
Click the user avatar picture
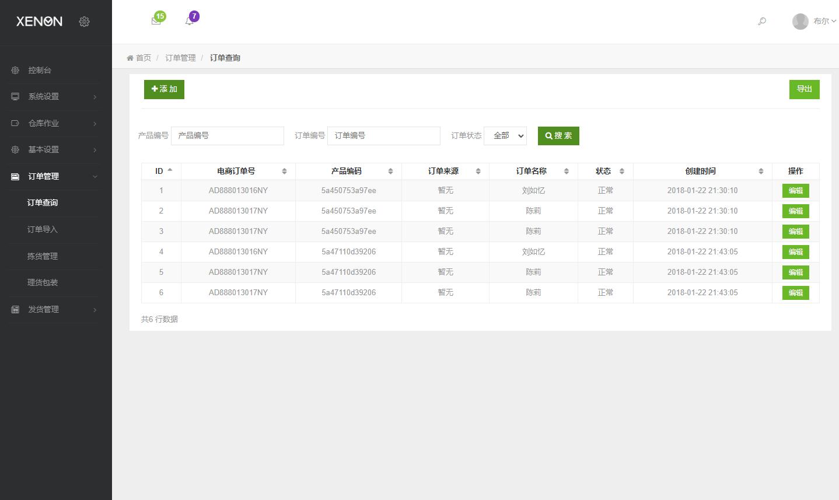point(800,22)
